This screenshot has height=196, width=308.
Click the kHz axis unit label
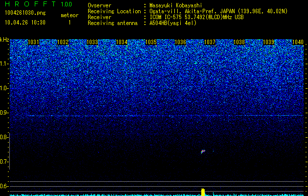[x=4, y=40]
